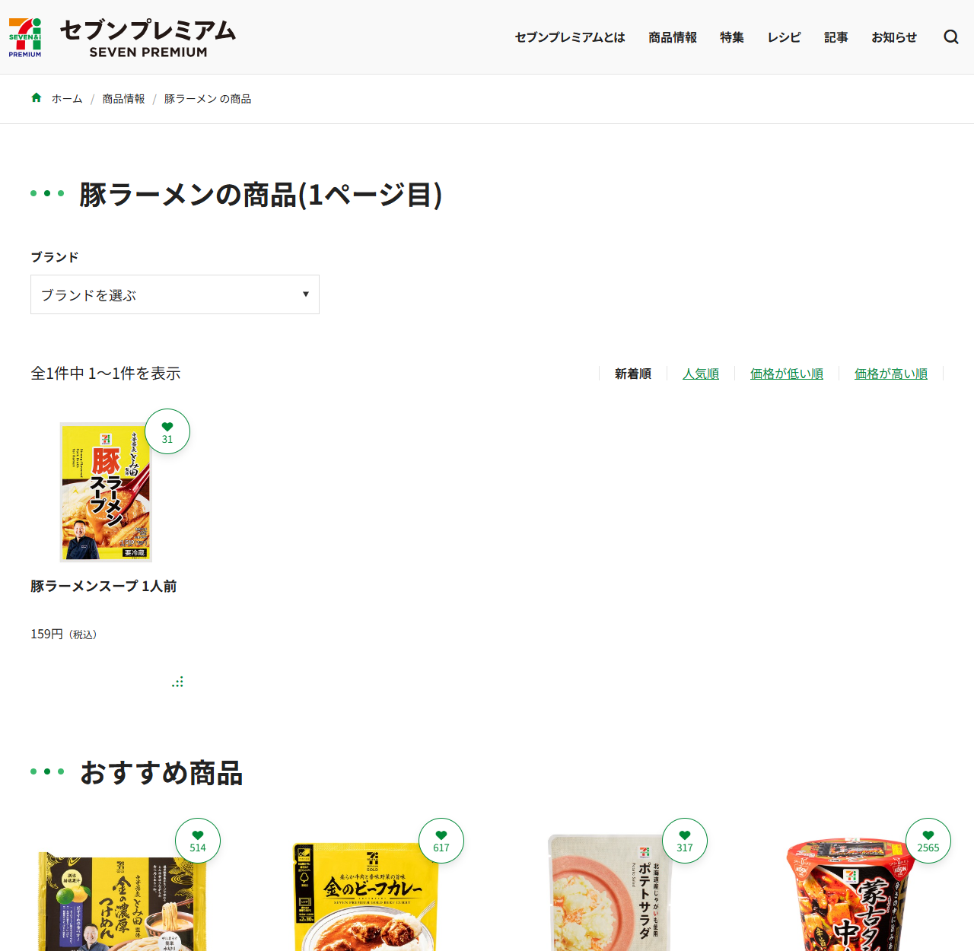Sort by 人気順
This screenshot has height=951, width=974.
[701, 374]
